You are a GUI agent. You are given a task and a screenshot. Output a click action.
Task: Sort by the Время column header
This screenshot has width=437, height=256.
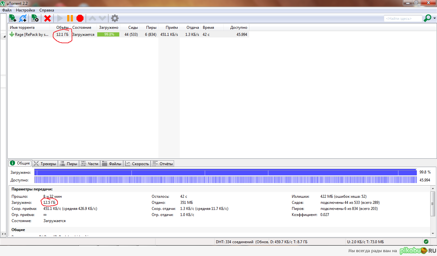(212, 28)
